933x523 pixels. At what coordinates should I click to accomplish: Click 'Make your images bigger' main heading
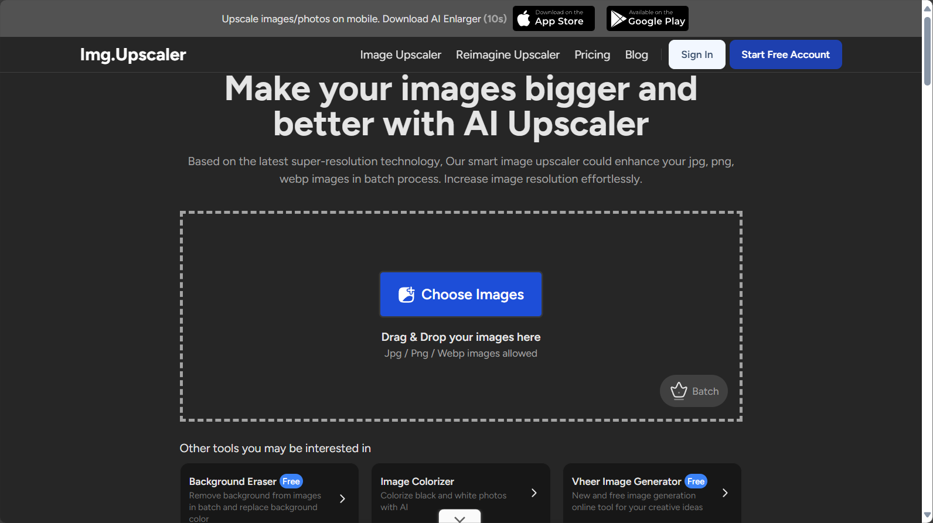[x=461, y=107]
